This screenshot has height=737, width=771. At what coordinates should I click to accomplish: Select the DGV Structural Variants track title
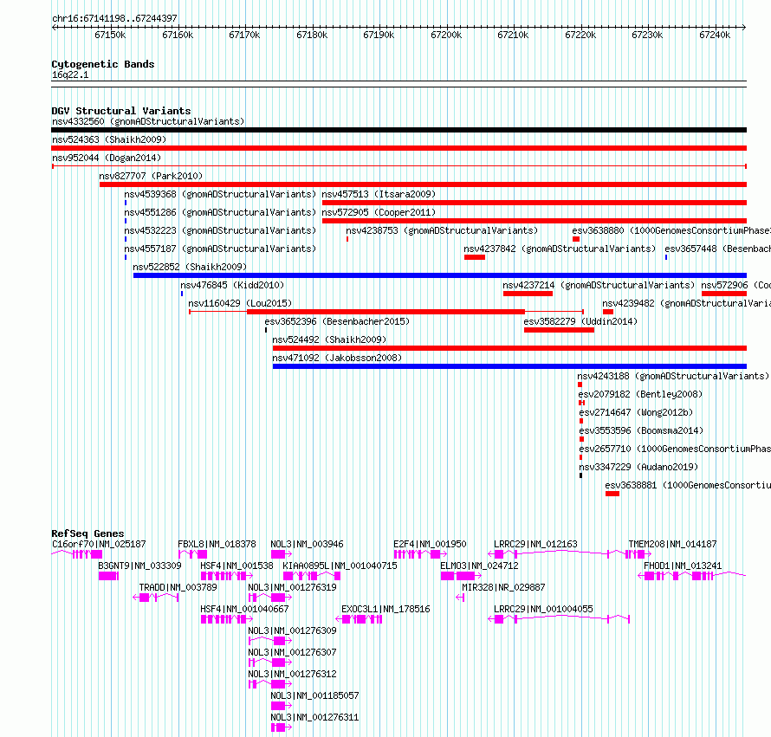click(121, 111)
